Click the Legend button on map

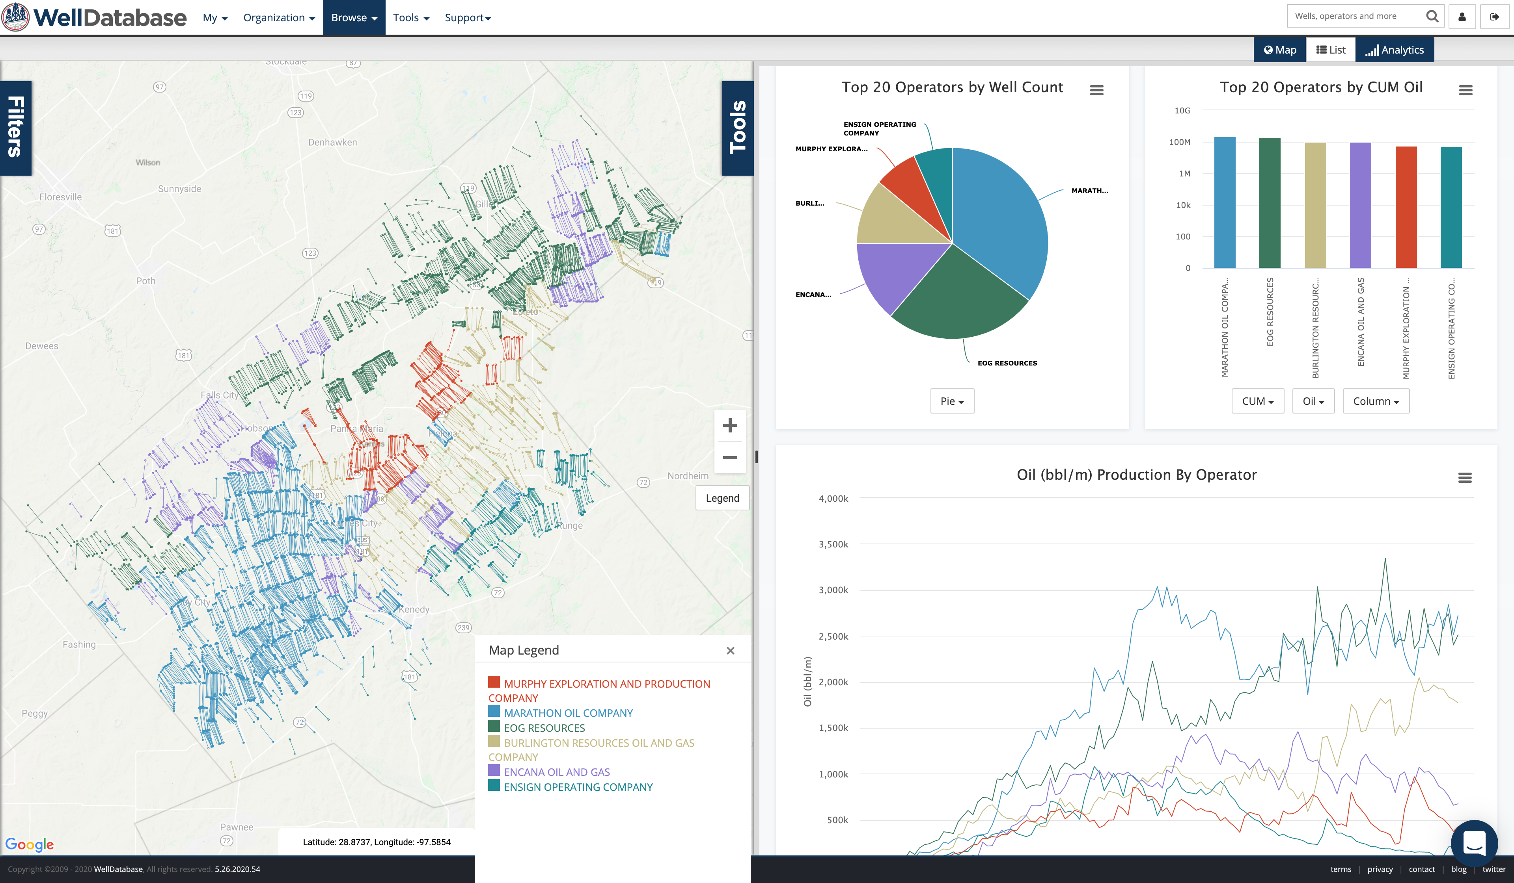[x=722, y=498]
